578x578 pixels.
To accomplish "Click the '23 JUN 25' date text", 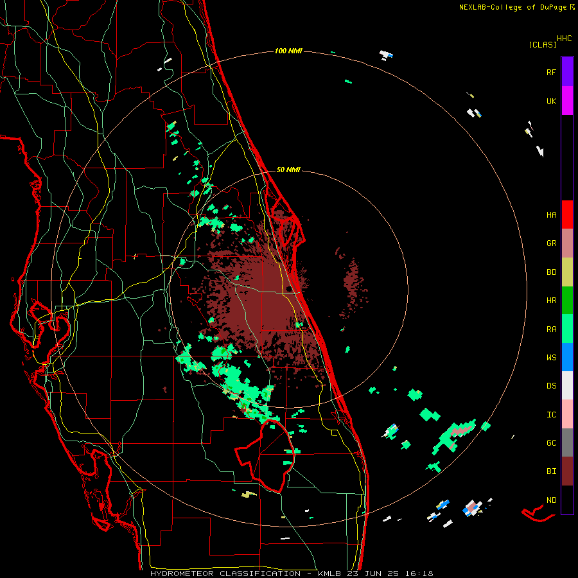I will (374, 574).
